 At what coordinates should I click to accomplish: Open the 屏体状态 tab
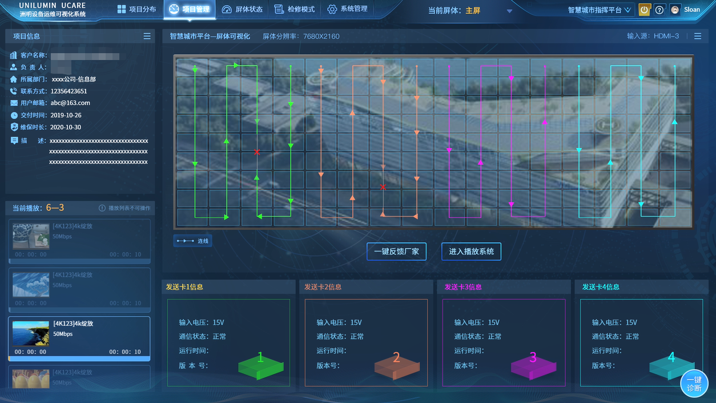[x=242, y=9]
